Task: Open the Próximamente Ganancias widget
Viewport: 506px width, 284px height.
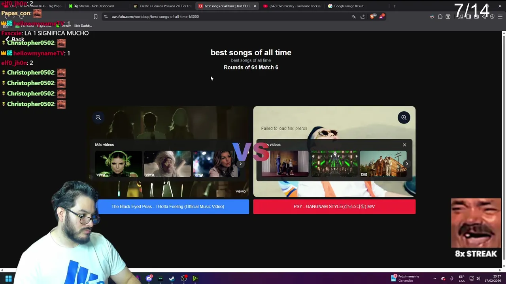Action: coord(405,278)
